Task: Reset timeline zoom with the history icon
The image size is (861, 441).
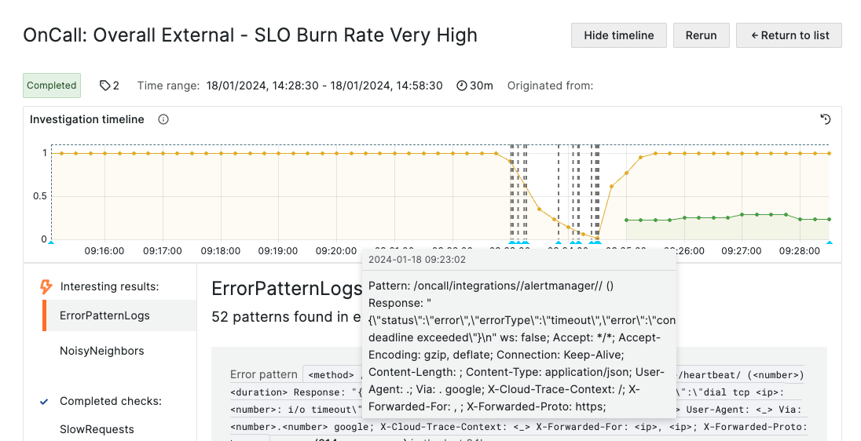Action: (825, 119)
